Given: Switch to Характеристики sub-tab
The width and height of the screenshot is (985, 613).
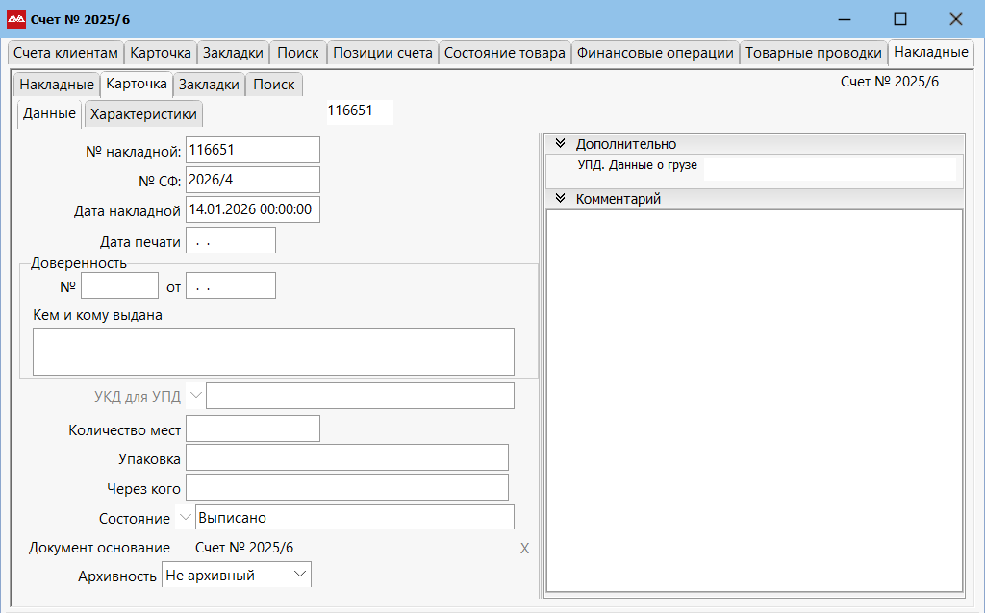Looking at the screenshot, I should (143, 114).
